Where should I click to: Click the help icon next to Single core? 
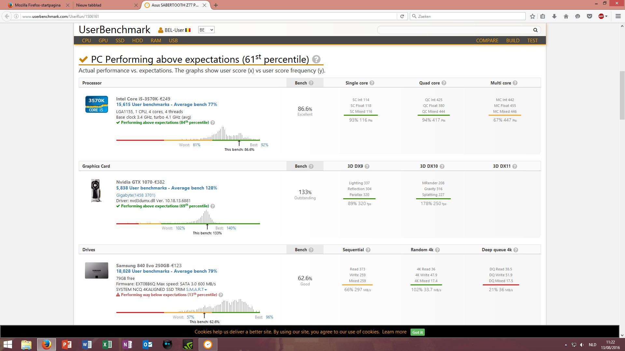(x=372, y=83)
